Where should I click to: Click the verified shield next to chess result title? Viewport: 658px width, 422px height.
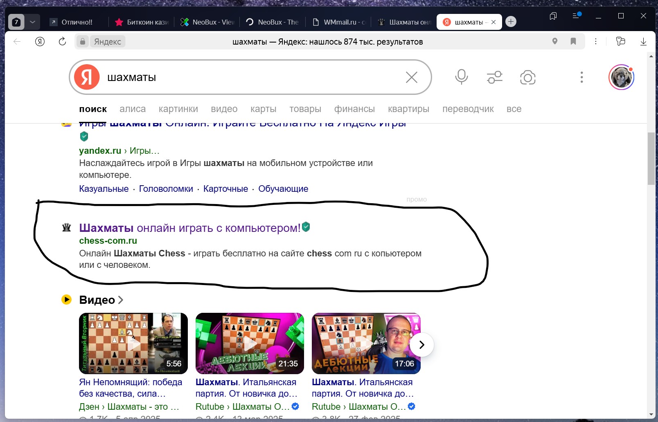(306, 227)
